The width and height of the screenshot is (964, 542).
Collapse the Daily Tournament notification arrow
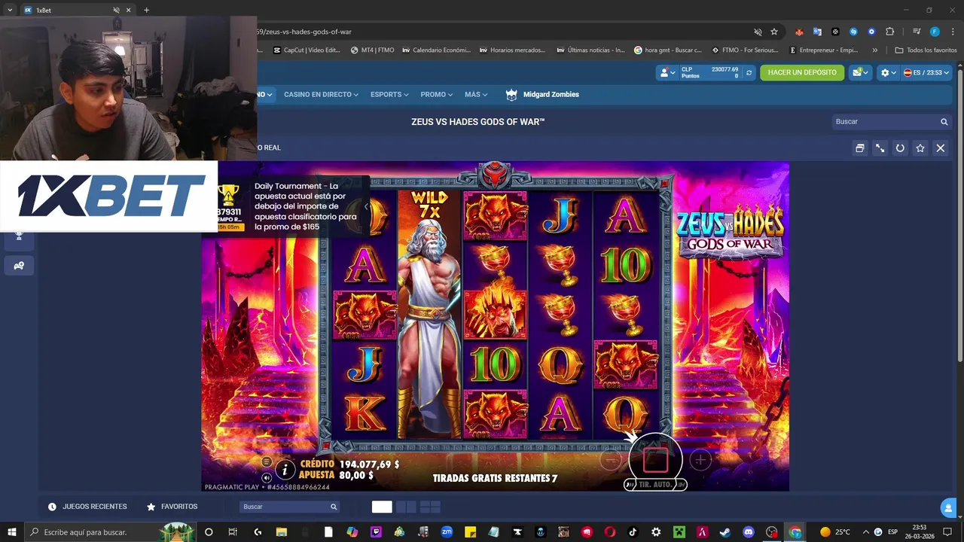click(366, 206)
